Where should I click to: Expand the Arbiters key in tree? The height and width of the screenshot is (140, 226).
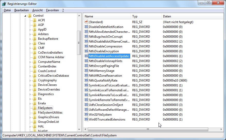[30, 34]
